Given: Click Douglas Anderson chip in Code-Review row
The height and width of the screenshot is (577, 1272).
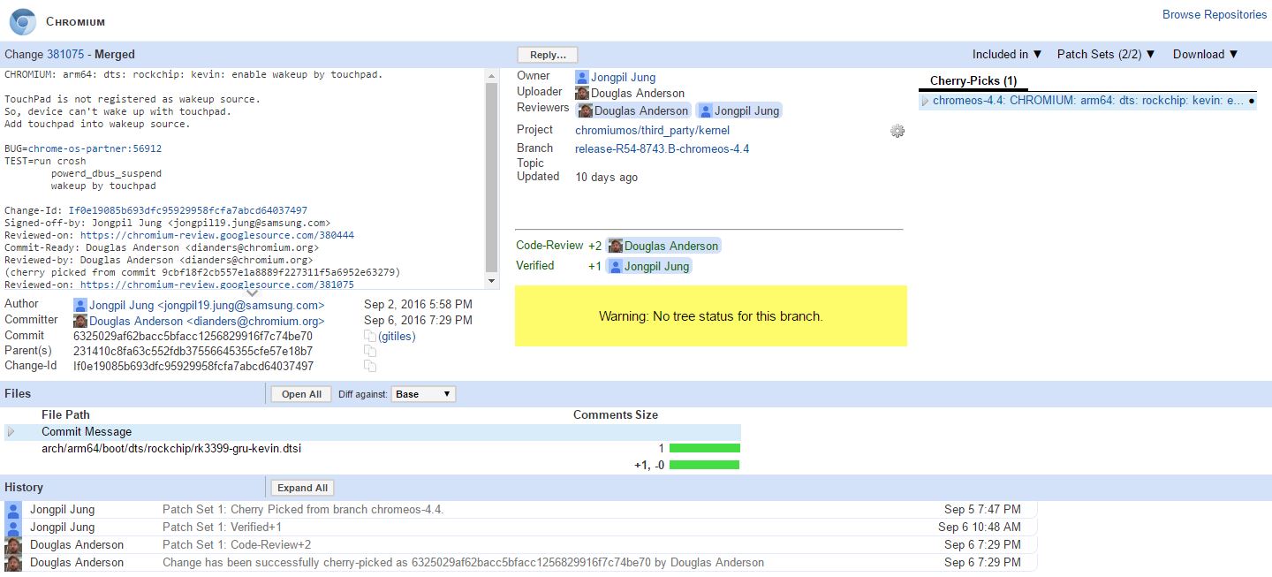Looking at the screenshot, I should coord(663,246).
